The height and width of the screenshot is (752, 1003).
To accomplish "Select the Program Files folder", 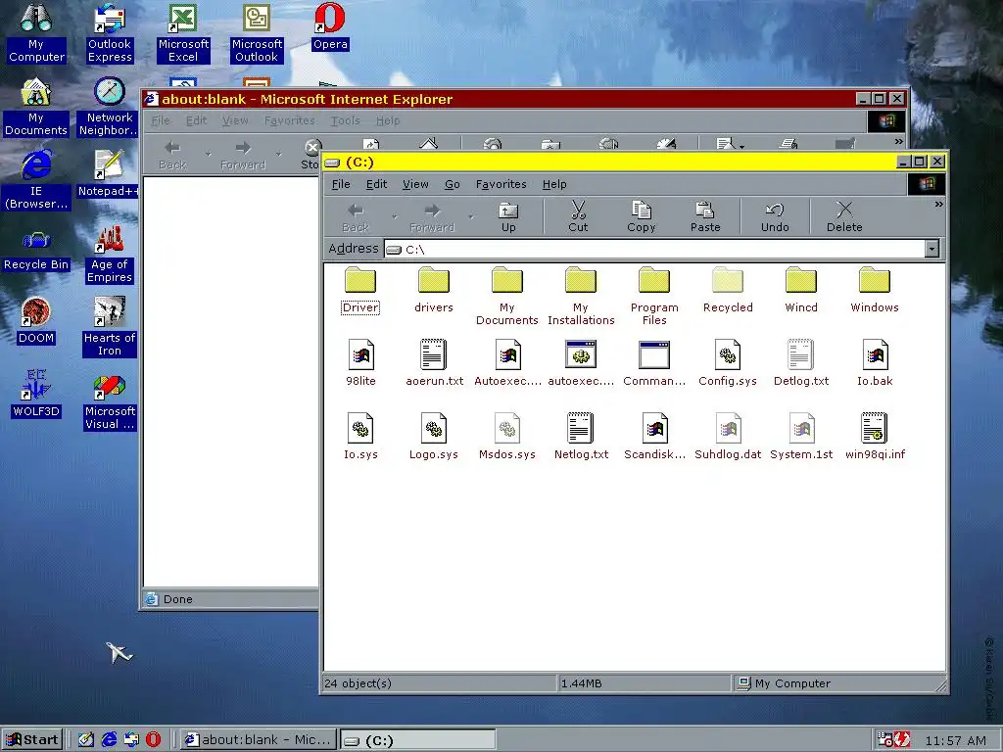I will 654,297.
